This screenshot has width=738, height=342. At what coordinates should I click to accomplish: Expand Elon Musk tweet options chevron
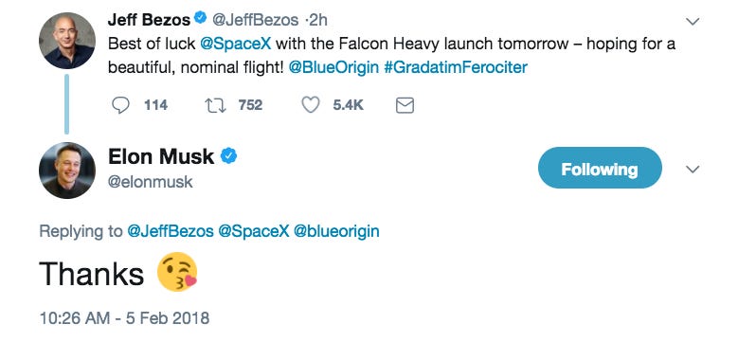click(x=693, y=169)
